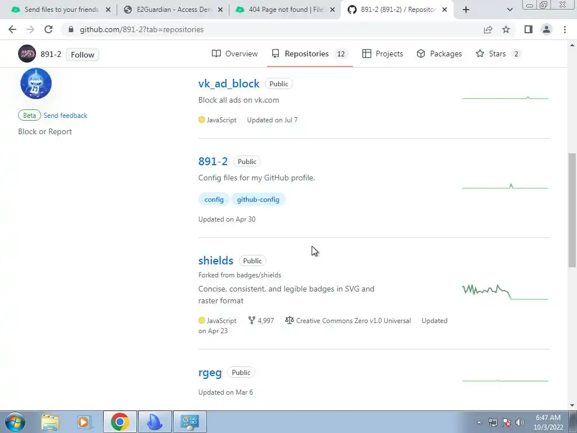Image resolution: width=577 pixels, height=433 pixels.
Task: Click the browser forward arrow
Action: tap(30, 29)
